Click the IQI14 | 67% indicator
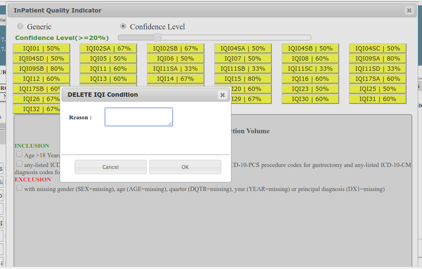Screen dimensions: 422x269 pos(176,79)
